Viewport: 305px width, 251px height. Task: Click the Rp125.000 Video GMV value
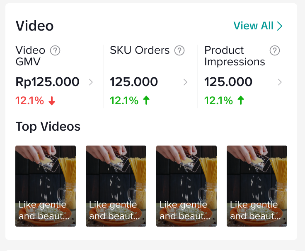47,82
